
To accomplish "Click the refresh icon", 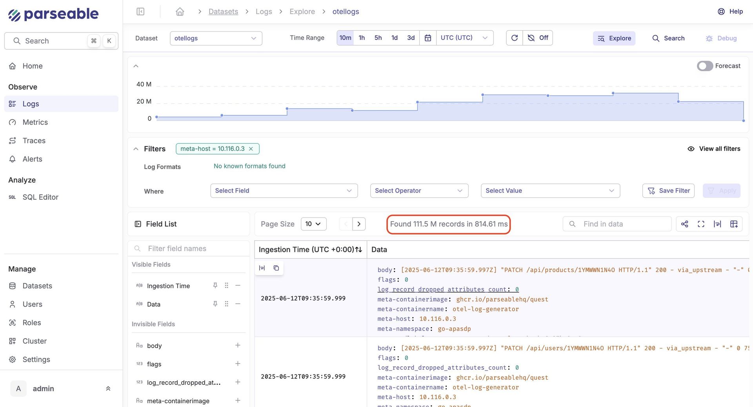I will click(x=515, y=38).
